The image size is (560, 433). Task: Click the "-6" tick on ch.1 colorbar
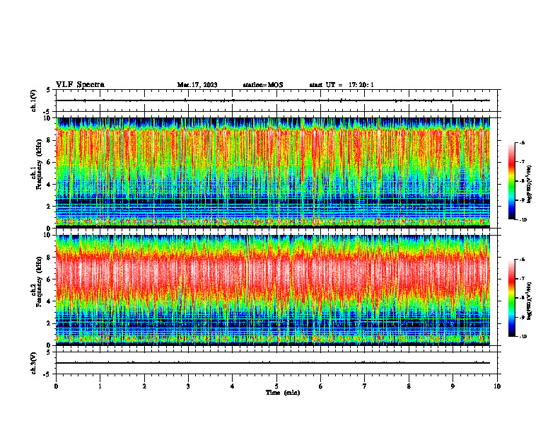pyautogui.click(x=522, y=142)
